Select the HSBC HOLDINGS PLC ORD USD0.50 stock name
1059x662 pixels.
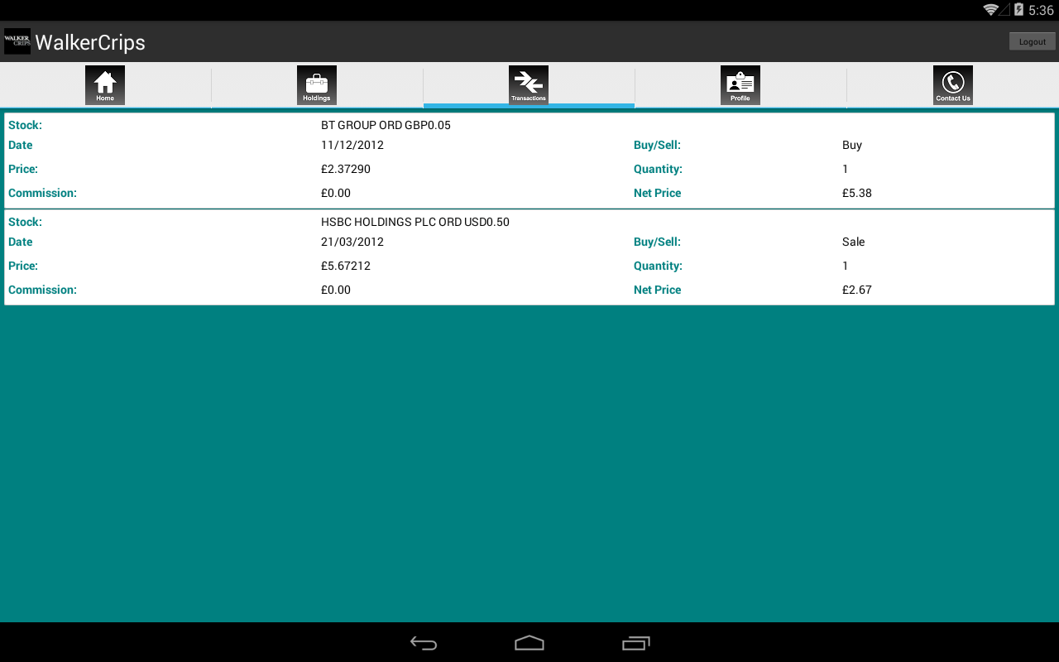coord(415,223)
